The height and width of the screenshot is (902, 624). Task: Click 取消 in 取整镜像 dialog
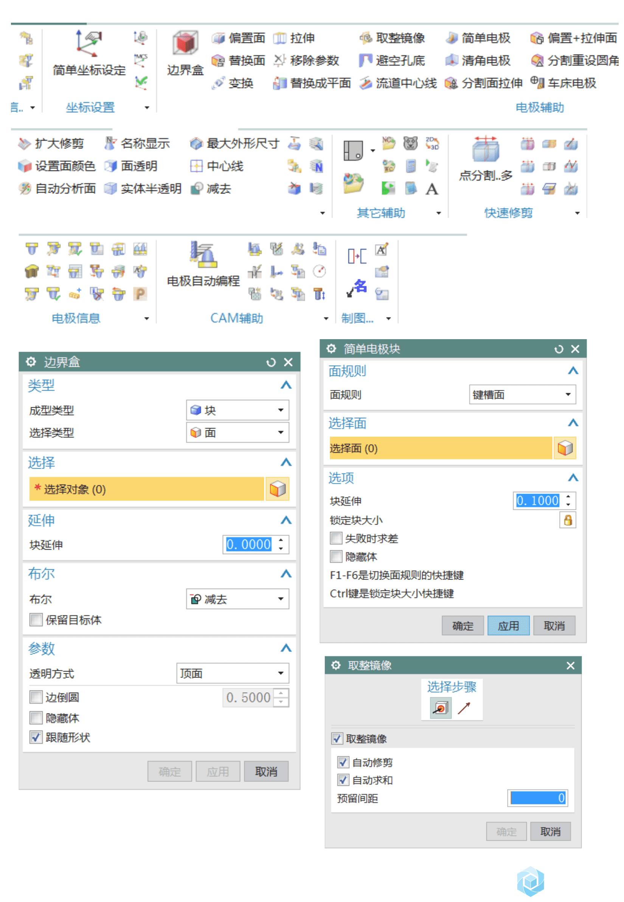point(551,831)
